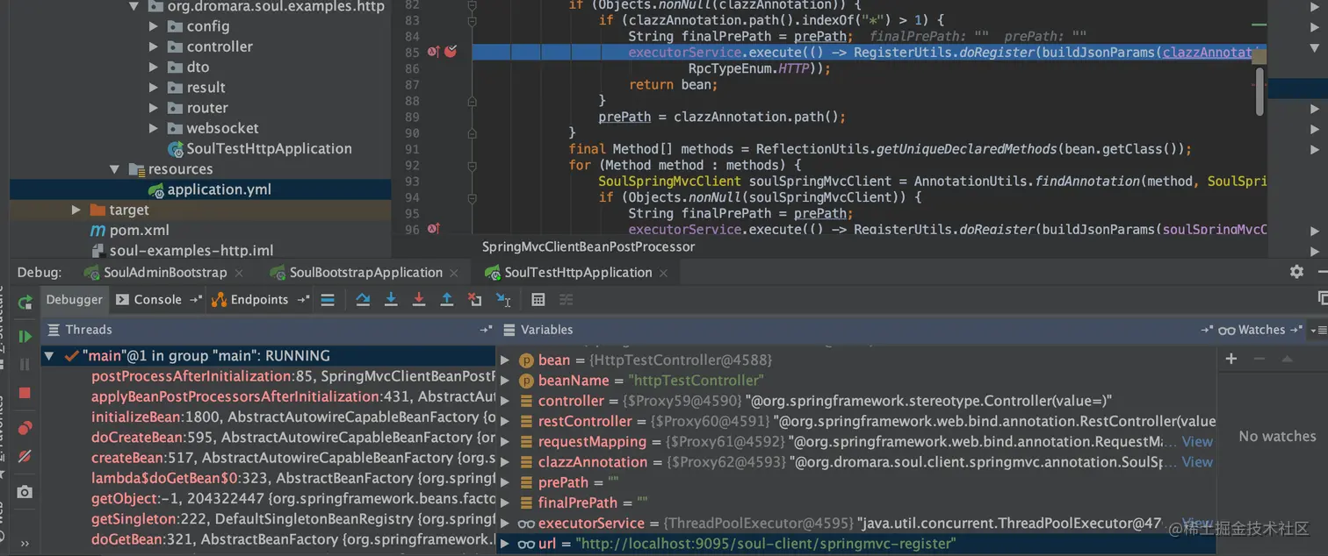The width and height of the screenshot is (1328, 556).
Task: Resume program with the green play icon
Action: tap(25, 336)
